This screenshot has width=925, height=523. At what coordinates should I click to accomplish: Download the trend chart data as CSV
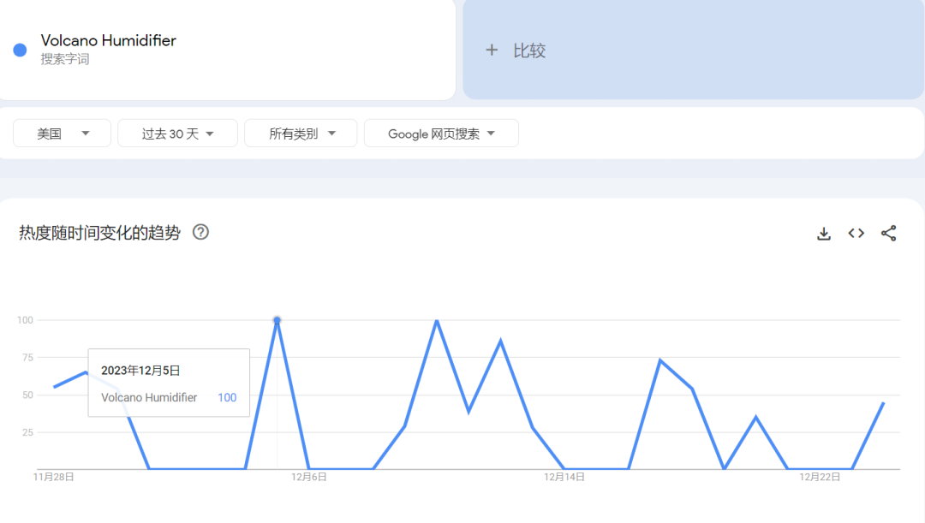point(824,234)
